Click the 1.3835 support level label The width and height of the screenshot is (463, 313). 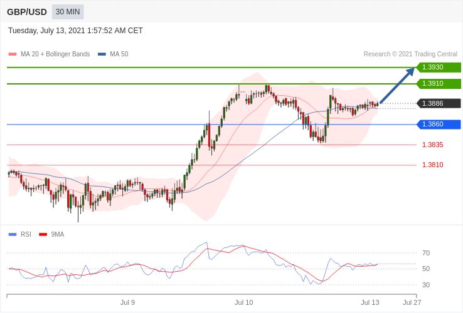pos(433,145)
